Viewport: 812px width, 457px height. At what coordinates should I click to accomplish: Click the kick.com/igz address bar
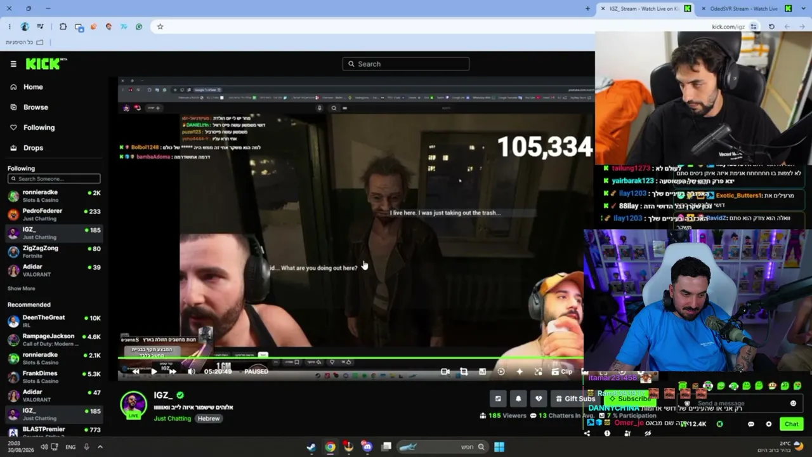(x=728, y=27)
